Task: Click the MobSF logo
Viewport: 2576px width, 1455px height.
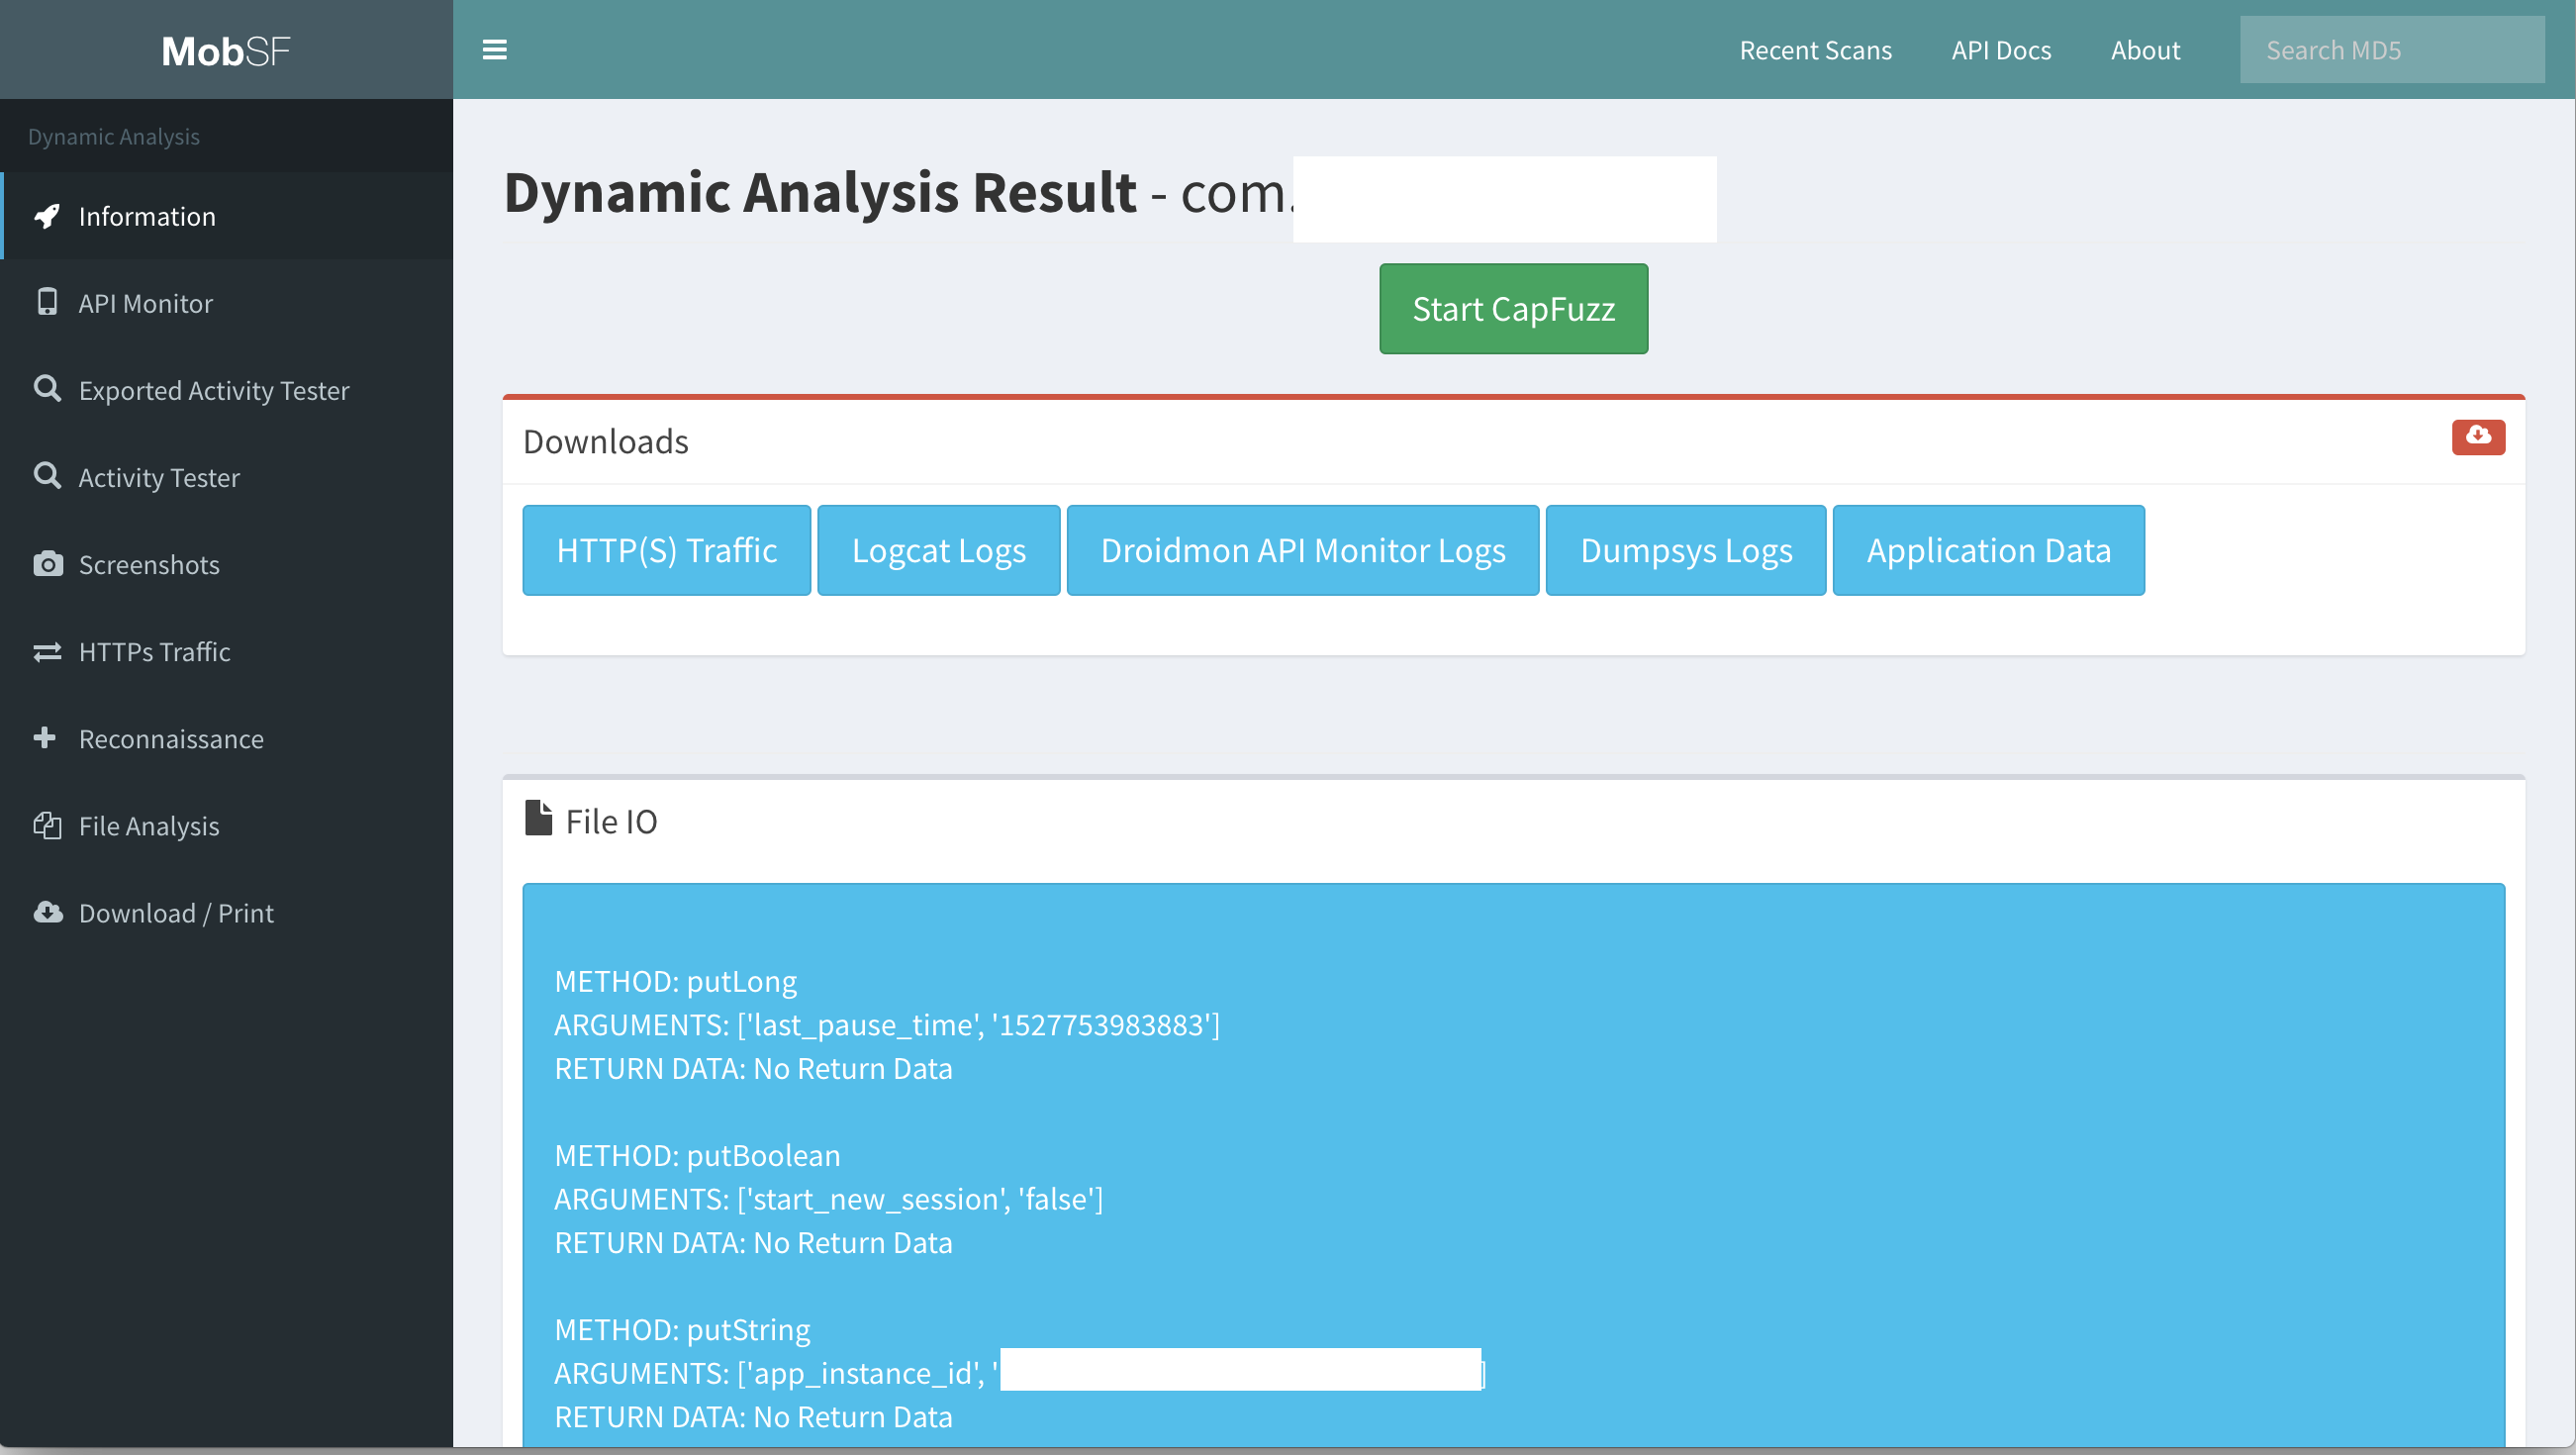Action: point(226,50)
